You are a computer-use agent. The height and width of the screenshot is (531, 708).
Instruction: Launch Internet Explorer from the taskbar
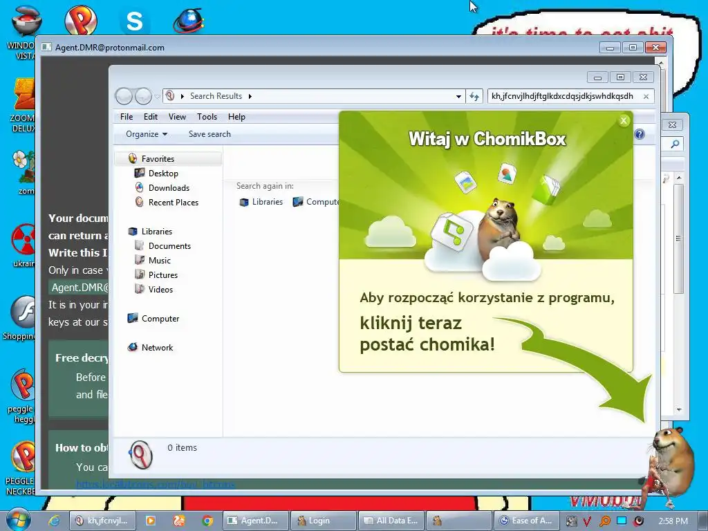(x=54, y=521)
